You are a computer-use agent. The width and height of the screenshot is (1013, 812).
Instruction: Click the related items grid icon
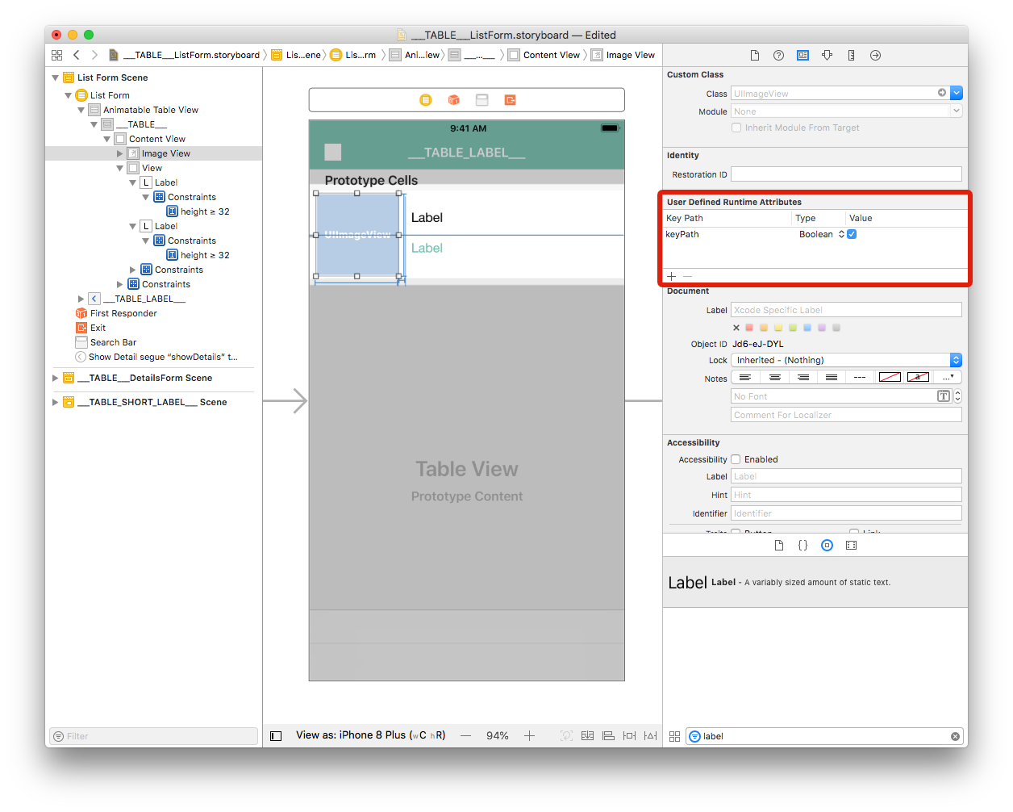[x=56, y=55]
